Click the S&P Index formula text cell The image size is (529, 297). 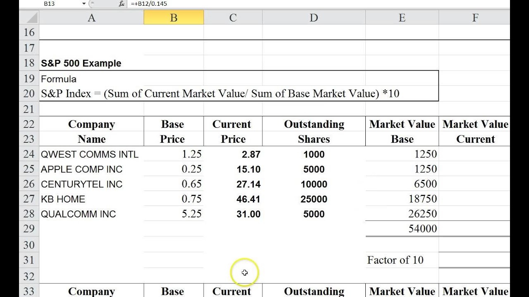(x=220, y=94)
